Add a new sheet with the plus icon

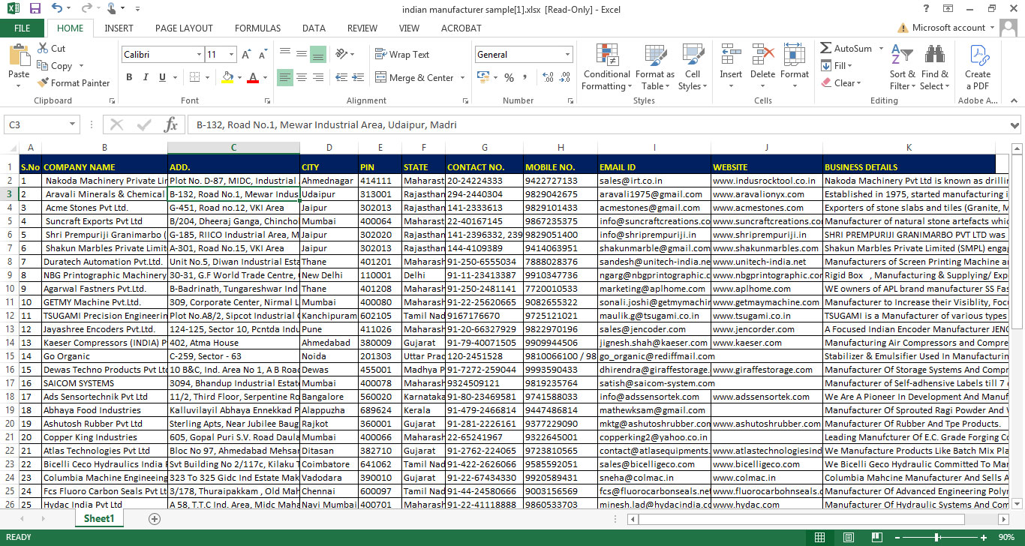point(155,519)
